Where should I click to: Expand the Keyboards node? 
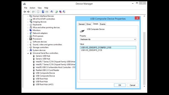28,25
